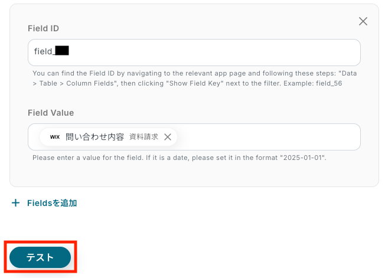
Task: Click the blacked-out number after field_
Action: click(x=62, y=51)
